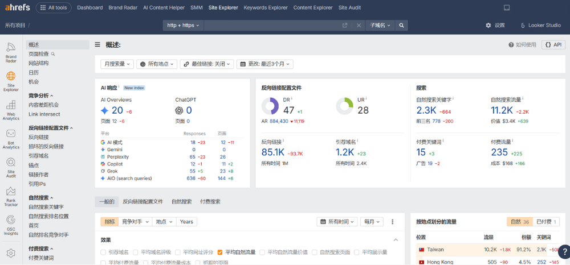Open Rank Tracker sidebar icon

pyautogui.click(x=11, y=197)
